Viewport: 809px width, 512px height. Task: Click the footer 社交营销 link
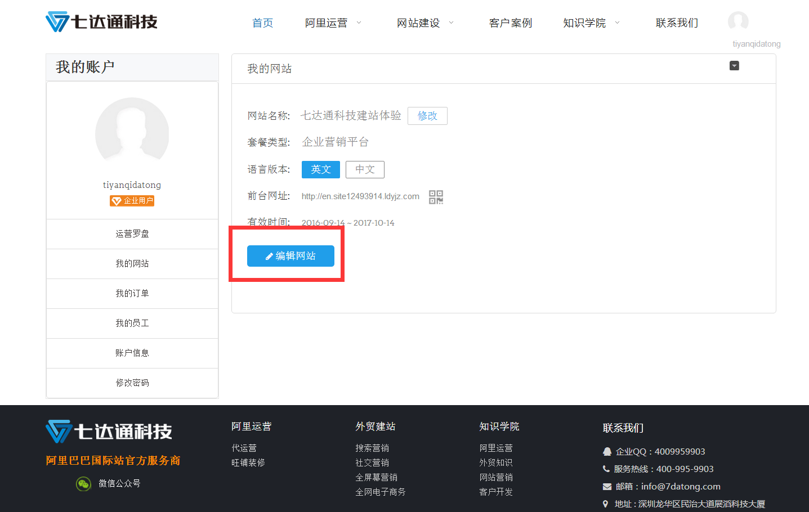(372, 463)
